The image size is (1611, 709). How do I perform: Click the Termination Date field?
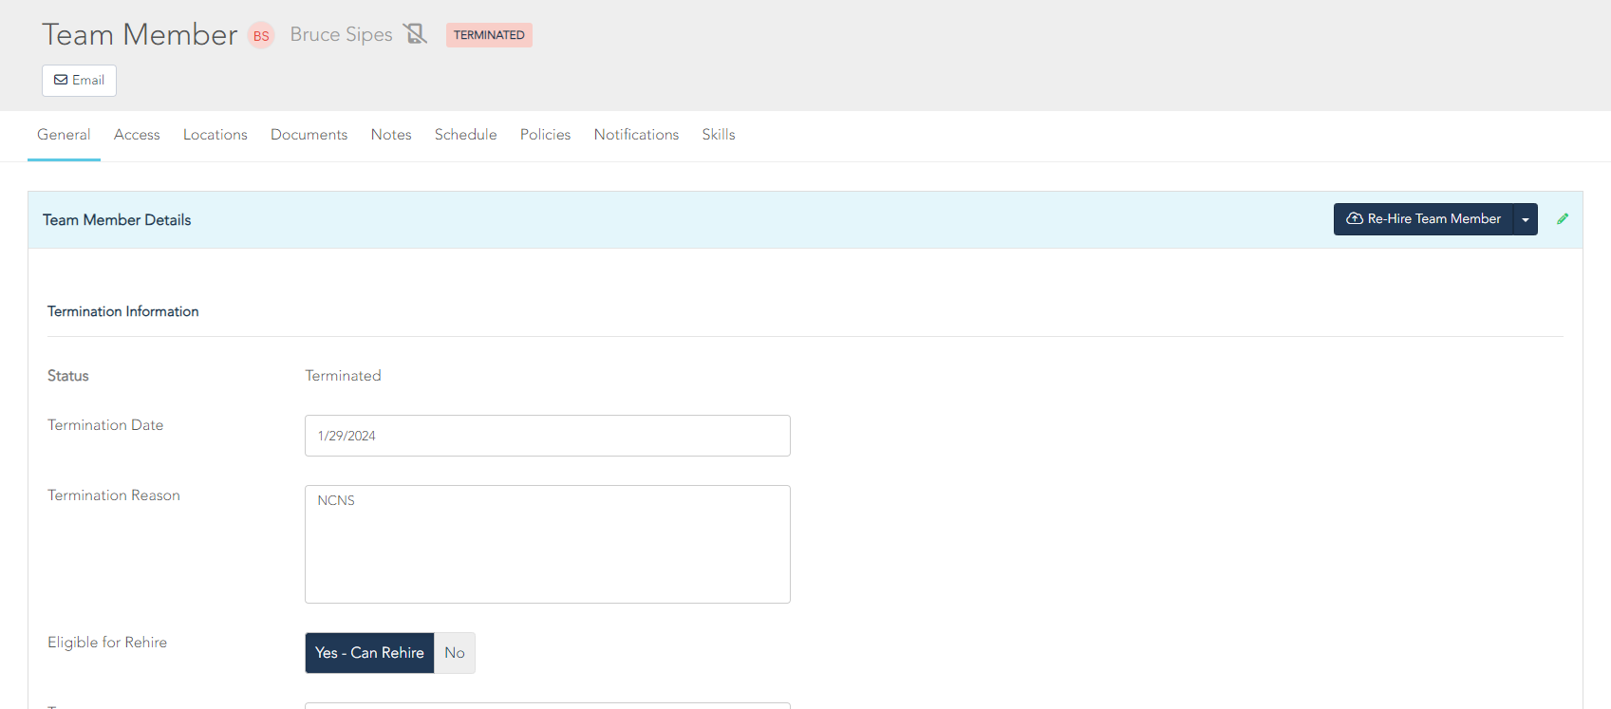click(548, 436)
